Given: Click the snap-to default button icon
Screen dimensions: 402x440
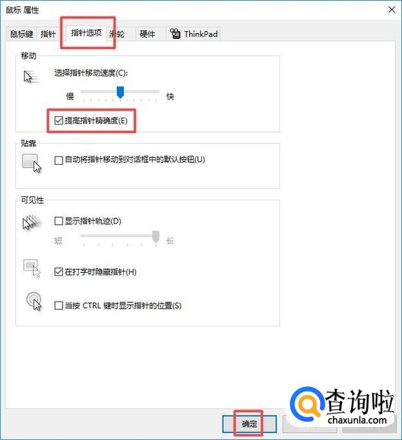Looking at the screenshot, I should [32, 163].
